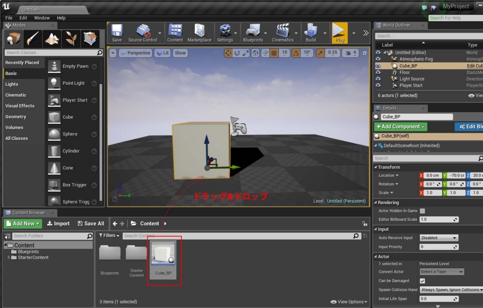Click the Save All button
Image resolution: width=483 pixels, height=308 pixels.
point(91,224)
